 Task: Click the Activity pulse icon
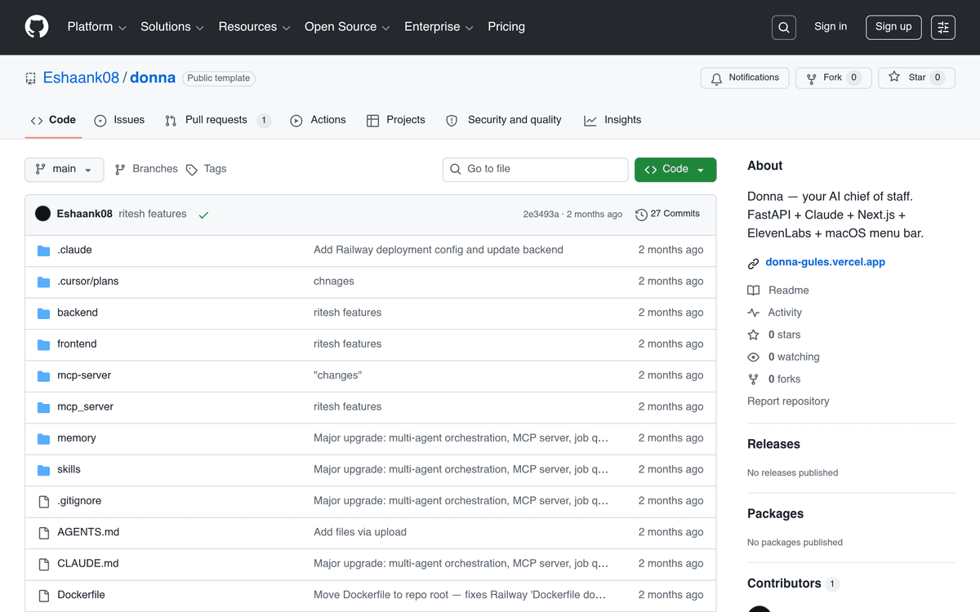click(753, 313)
